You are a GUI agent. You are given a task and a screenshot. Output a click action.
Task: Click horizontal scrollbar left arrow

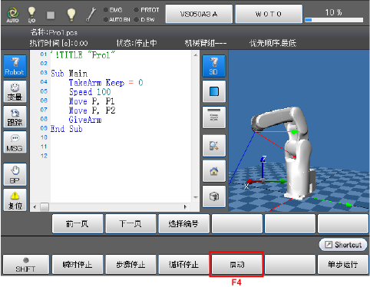35,206
